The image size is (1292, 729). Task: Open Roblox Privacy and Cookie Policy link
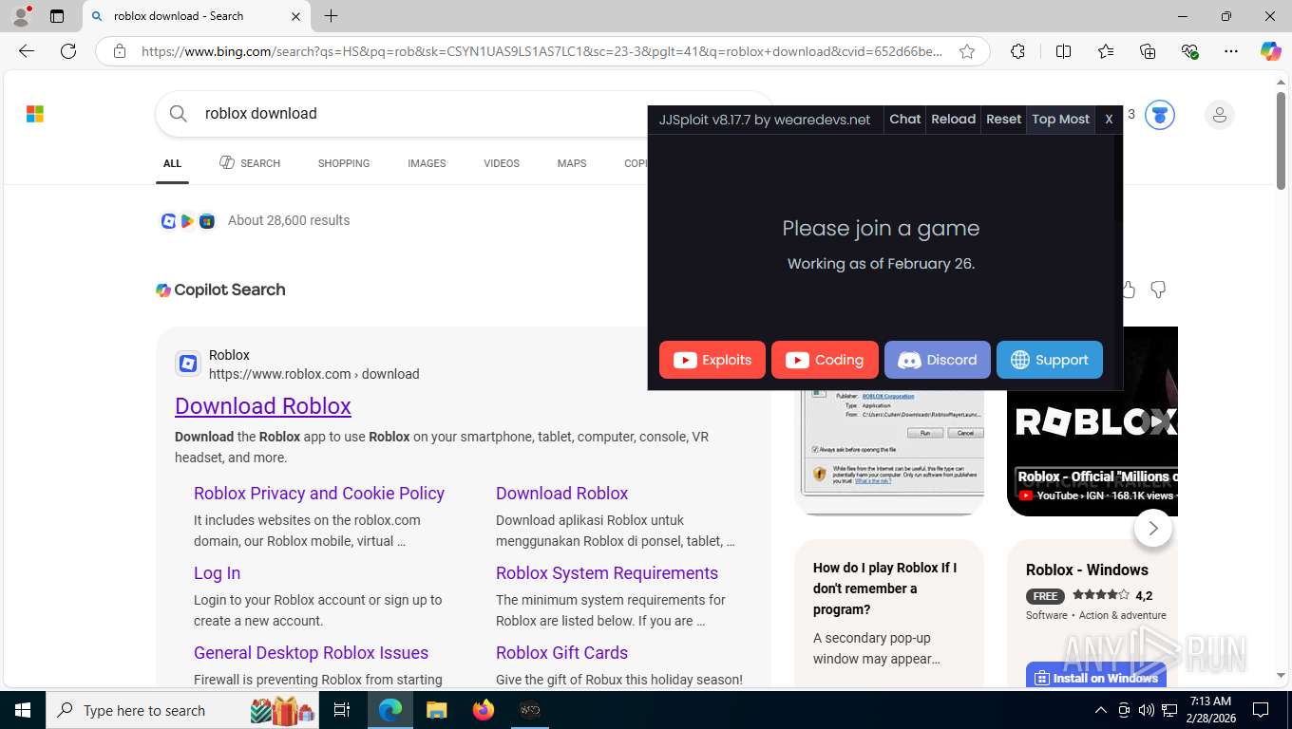click(x=319, y=493)
